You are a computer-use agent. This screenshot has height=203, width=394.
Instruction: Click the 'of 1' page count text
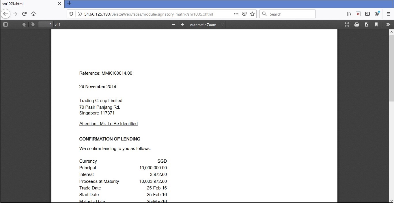click(57, 25)
